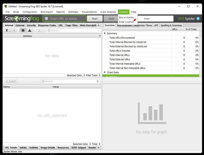Click the overview panel vertical scrollbar
The image size is (204, 155).
coord(201,54)
